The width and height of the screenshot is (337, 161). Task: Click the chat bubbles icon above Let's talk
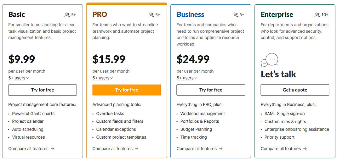tap(269, 60)
